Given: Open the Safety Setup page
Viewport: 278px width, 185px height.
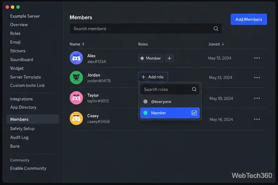Looking at the screenshot, I should [22, 129].
